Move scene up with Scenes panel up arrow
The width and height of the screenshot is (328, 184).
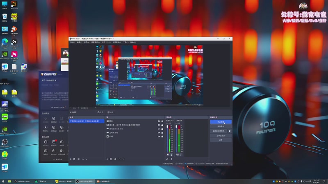tap(83, 159)
